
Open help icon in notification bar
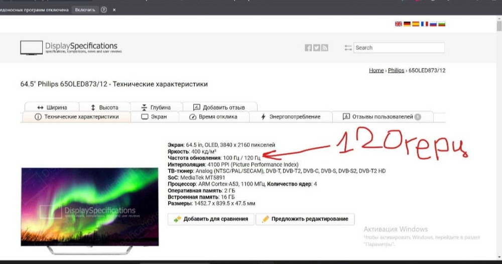coord(104,10)
